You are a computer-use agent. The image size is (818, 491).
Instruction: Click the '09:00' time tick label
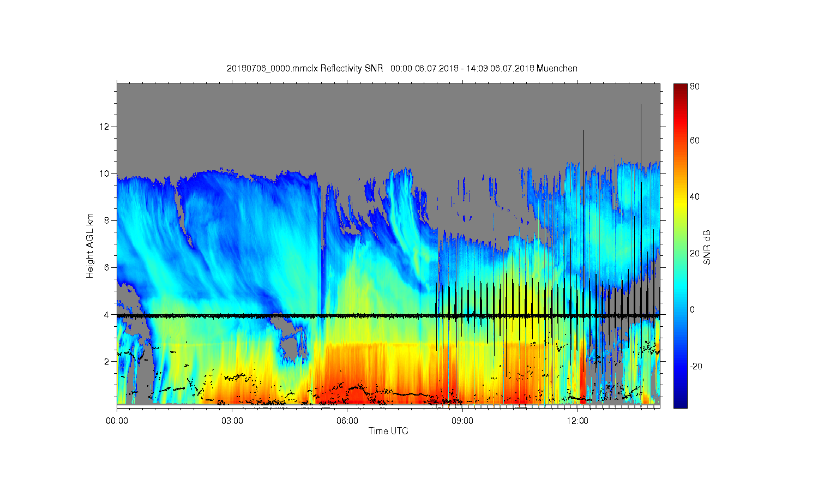pos(462,421)
